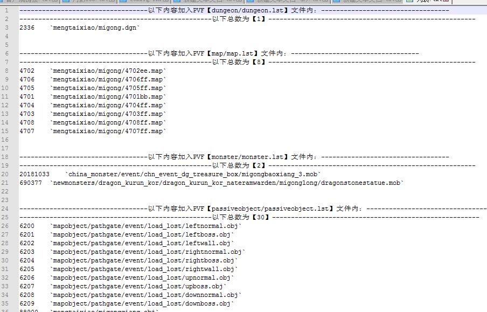Image resolution: width=487 pixels, height=312 pixels.
Task: Place cursor on the migong.dgn path
Action: tap(94, 27)
